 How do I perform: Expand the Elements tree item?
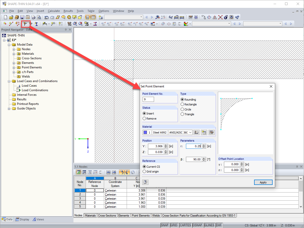(x=14, y=63)
